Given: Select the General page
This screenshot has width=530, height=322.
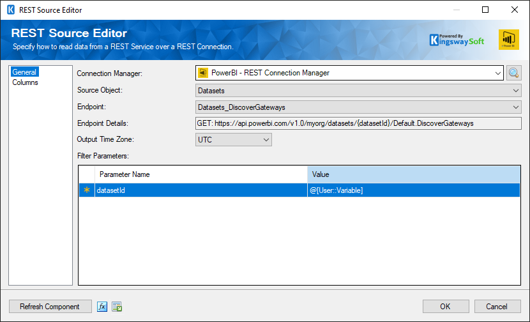Looking at the screenshot, I should click(x=24, y=72).
